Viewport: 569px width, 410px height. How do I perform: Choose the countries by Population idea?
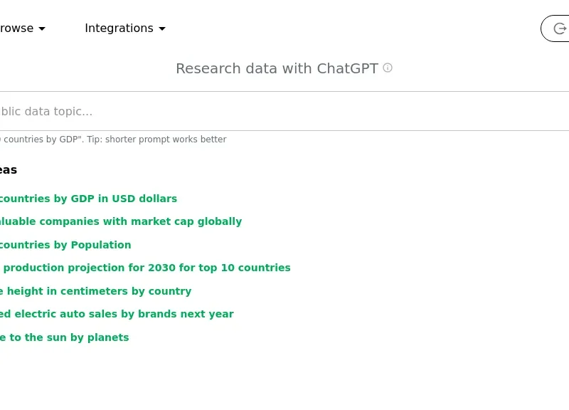coord(64,245)
